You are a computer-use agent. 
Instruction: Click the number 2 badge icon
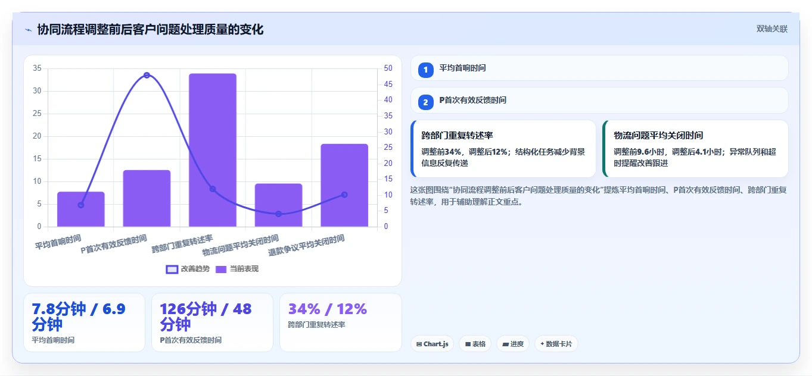(x=425, y=103)
